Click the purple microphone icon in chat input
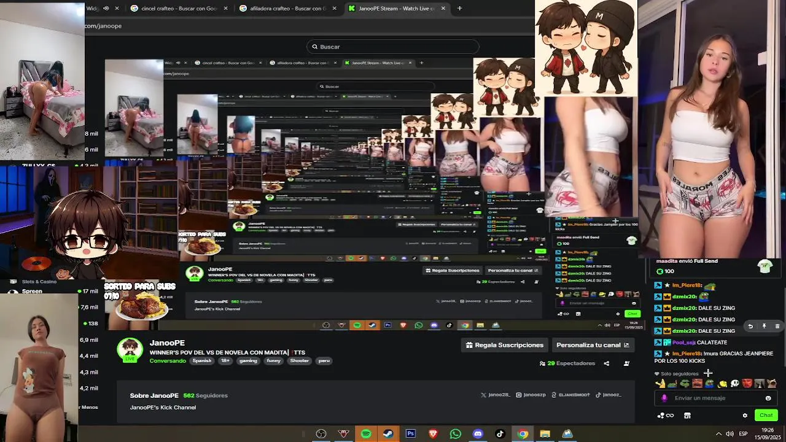 pos(664,398)
